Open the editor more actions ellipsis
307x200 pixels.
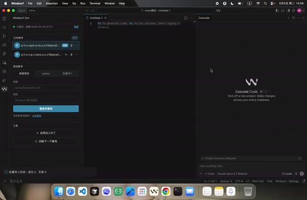191,18
